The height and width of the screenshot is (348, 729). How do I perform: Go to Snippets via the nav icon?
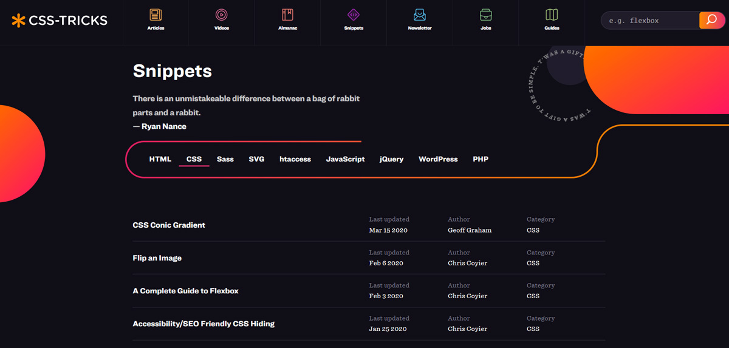pos(354,15)
